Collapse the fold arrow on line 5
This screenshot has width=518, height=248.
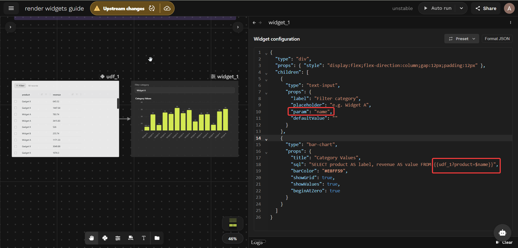(266, 80)
